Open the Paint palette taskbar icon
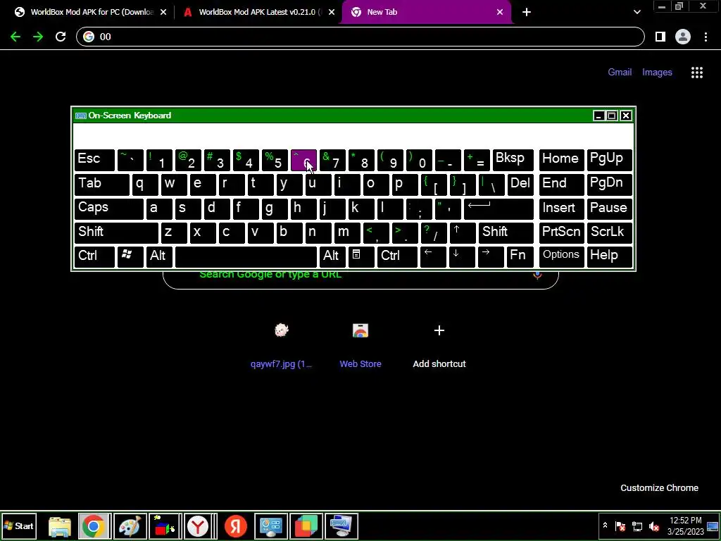This screenshot has height=541, width=721. [x=130, y=526]
